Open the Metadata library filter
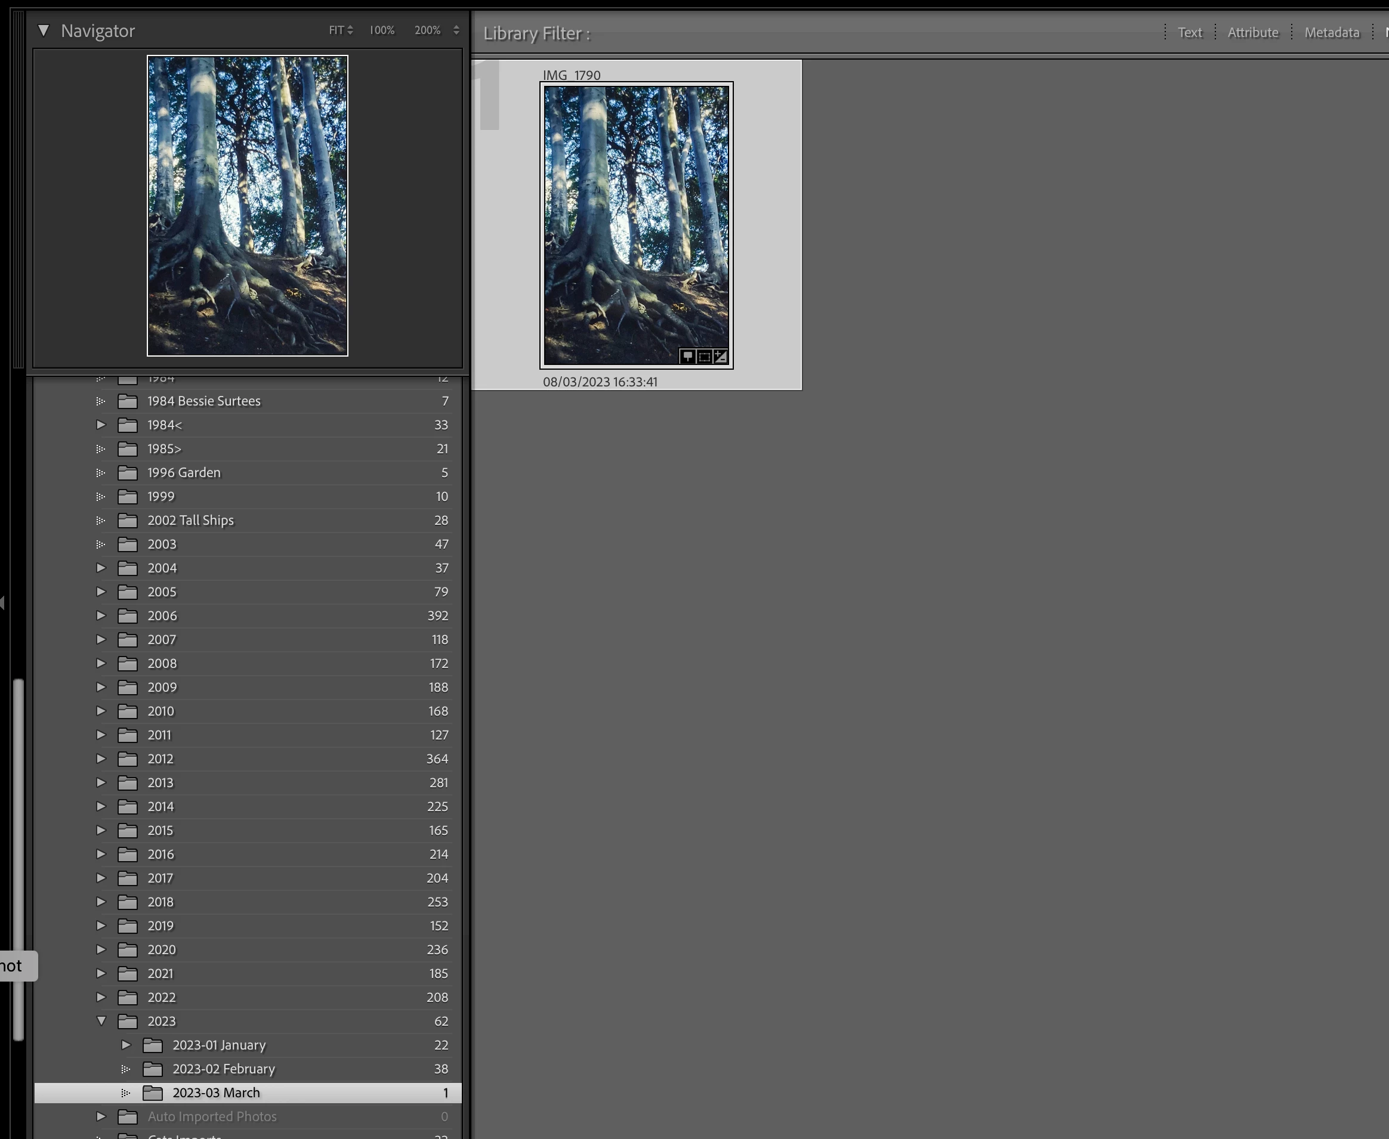The height and width of the screenshot is (1139, 1389). tap(1331, 32)
